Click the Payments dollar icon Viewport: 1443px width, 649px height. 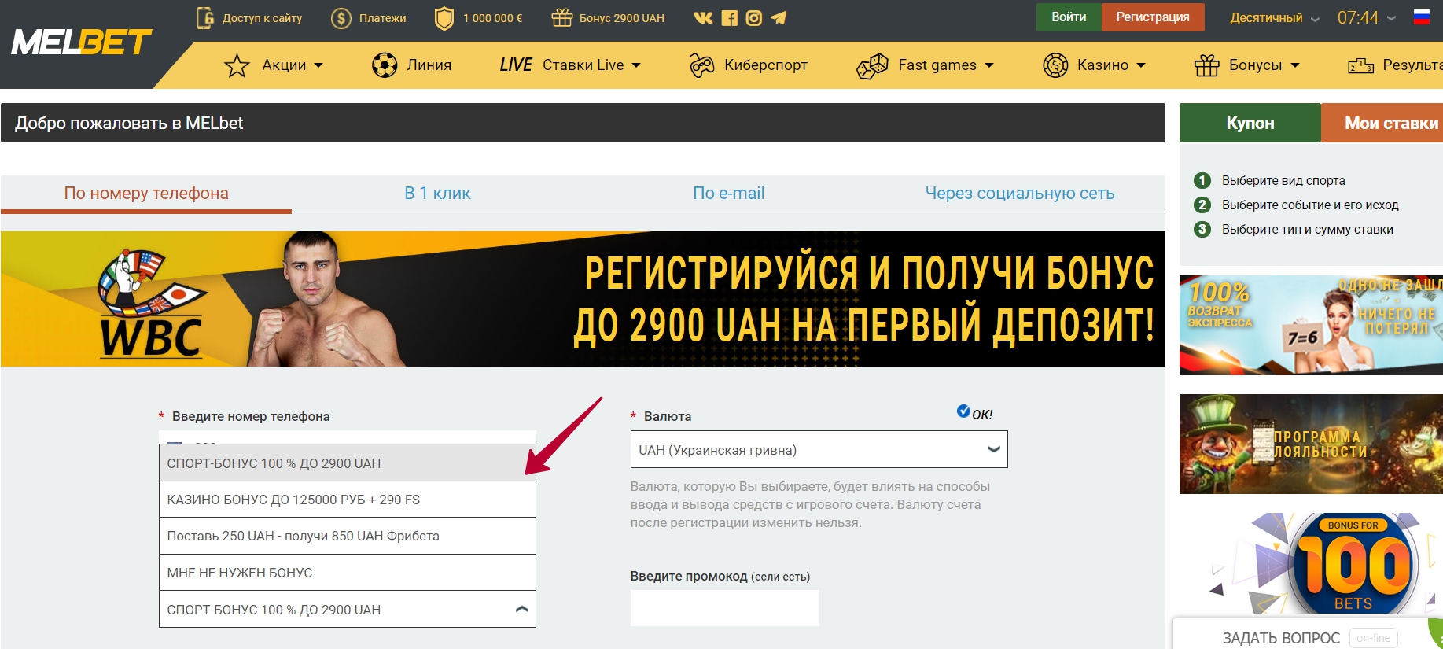tap(341, 18)
